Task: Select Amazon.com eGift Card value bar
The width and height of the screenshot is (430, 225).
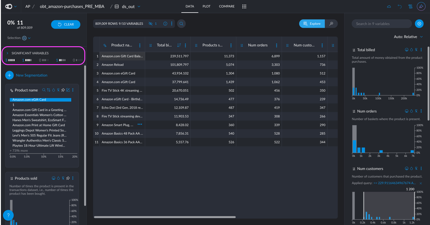Action: tap(41, 100)
